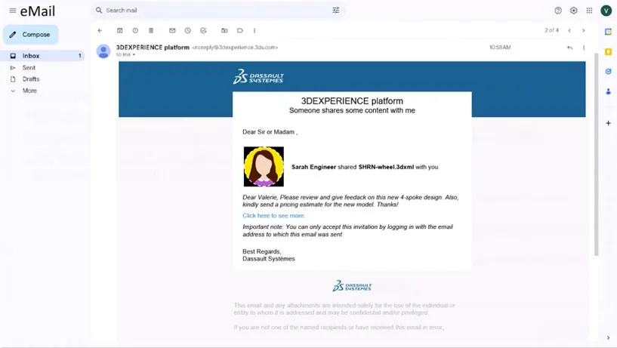Click the 'Sarah Engineer' name text

pos(313,167)
